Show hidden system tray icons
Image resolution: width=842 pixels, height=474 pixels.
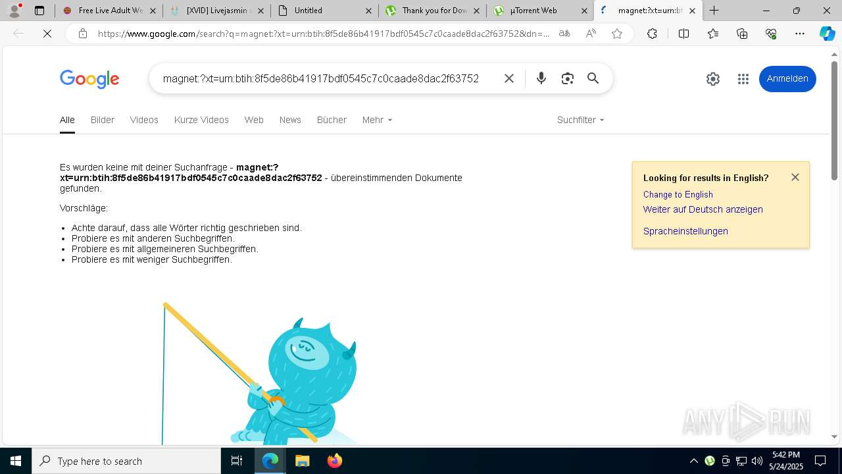[693, 461]
